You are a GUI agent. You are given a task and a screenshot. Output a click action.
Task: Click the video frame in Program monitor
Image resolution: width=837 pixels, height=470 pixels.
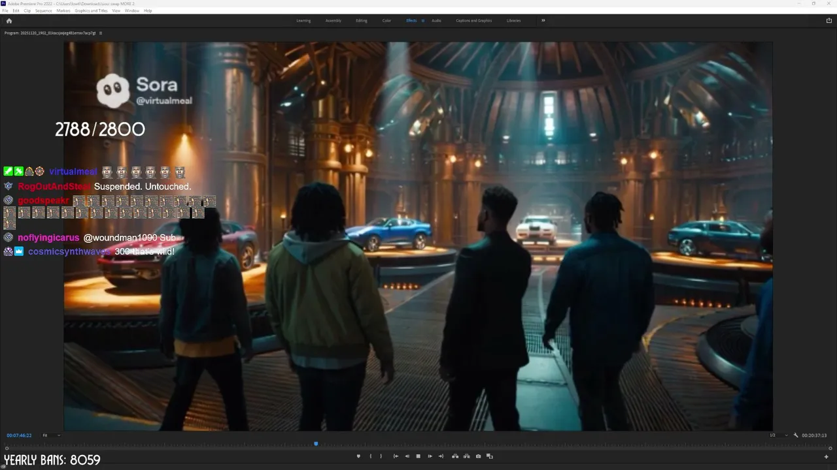pyautogui.click(x=418, y=236)
